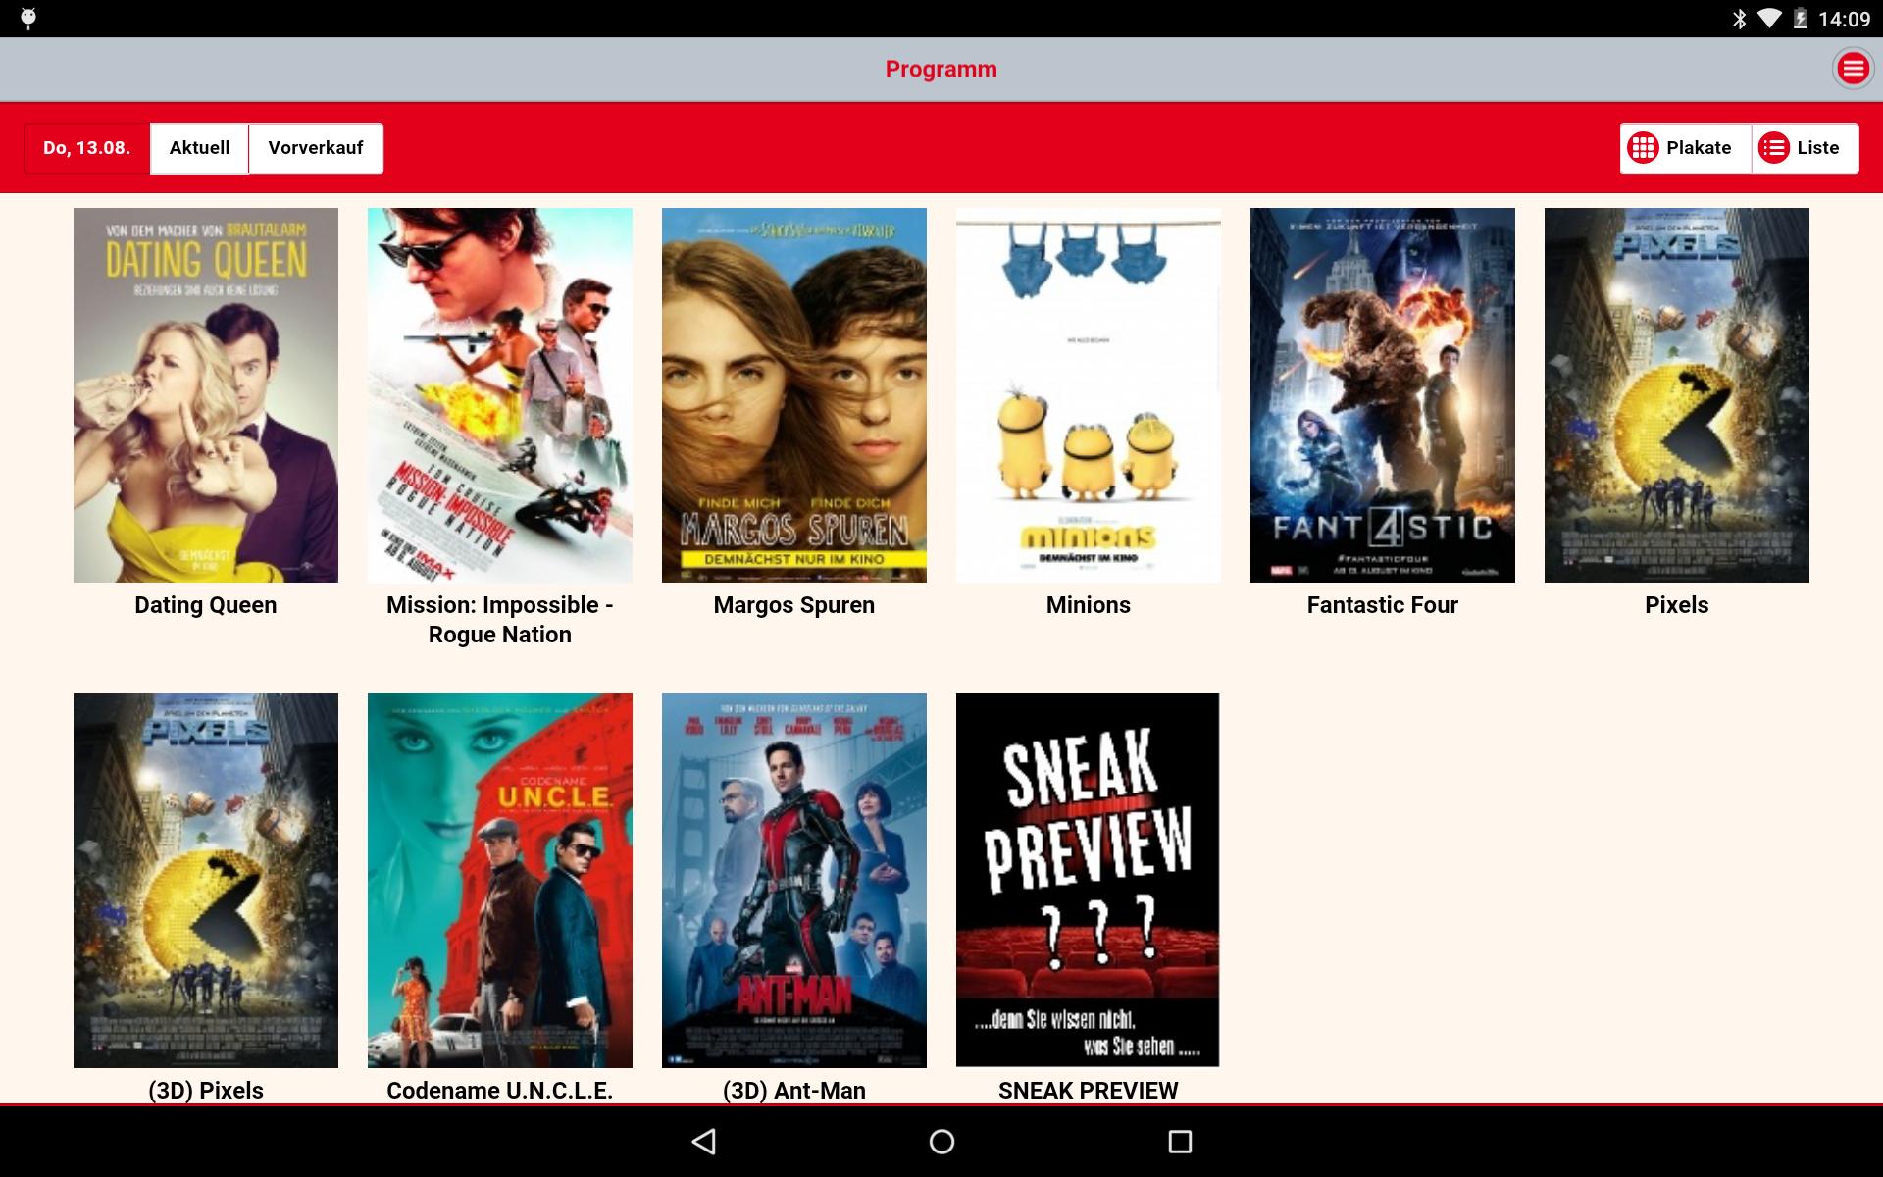Click the SNEAK PREVIEW title text
This screenshot has height=1177, width=1883.
click(1089, 1090)
